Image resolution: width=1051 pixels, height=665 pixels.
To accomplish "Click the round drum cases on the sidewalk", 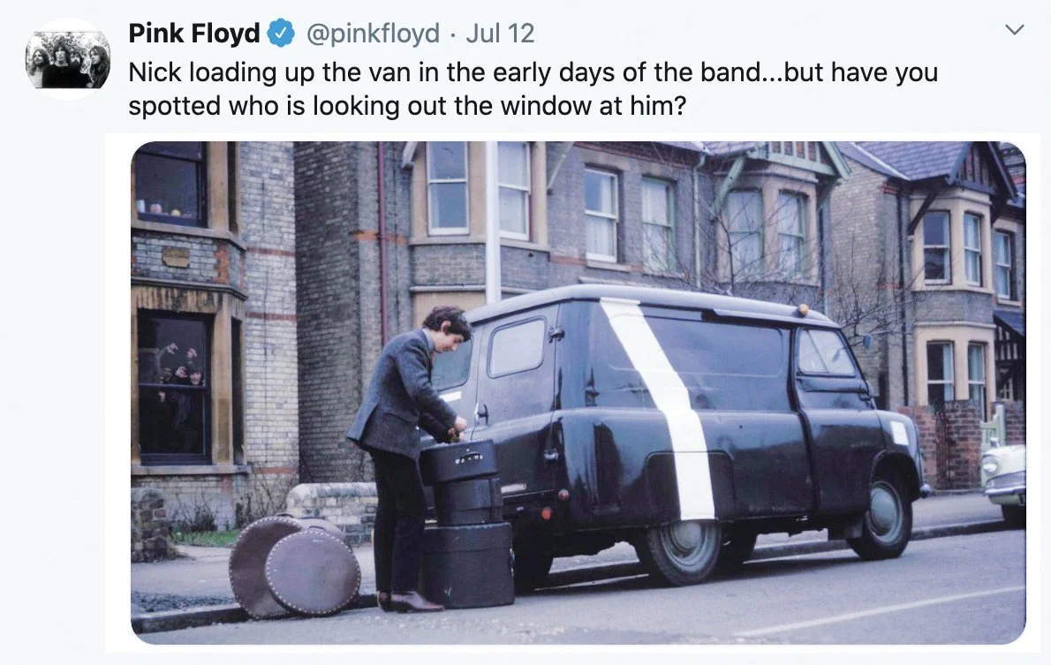I will tap(295, 564).
